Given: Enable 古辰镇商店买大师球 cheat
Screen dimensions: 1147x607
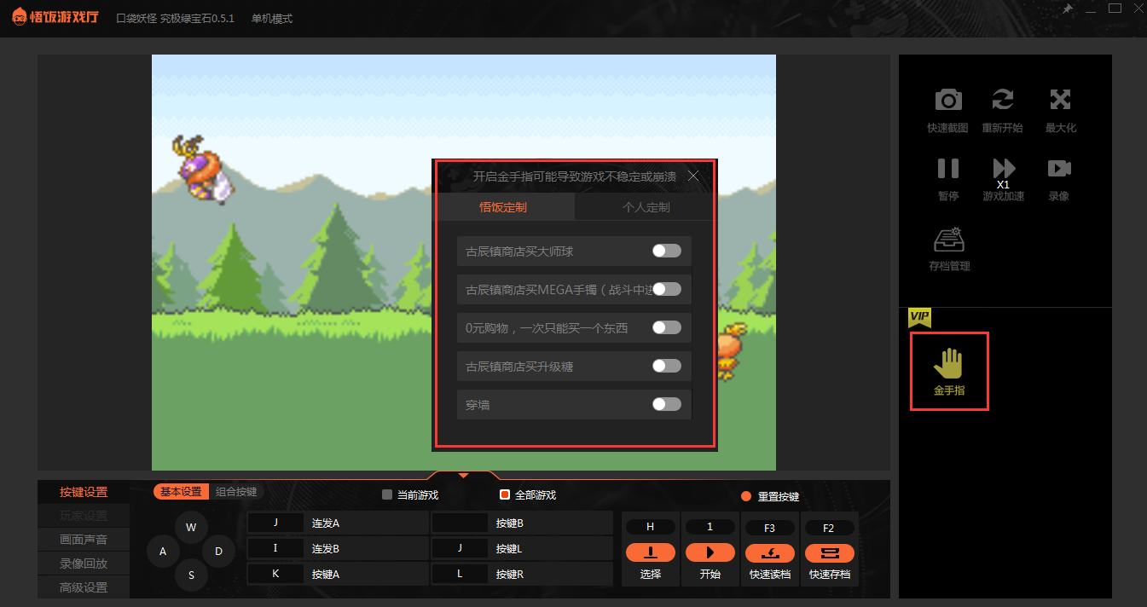Looking at the screenshot, I should click(667, 251).
